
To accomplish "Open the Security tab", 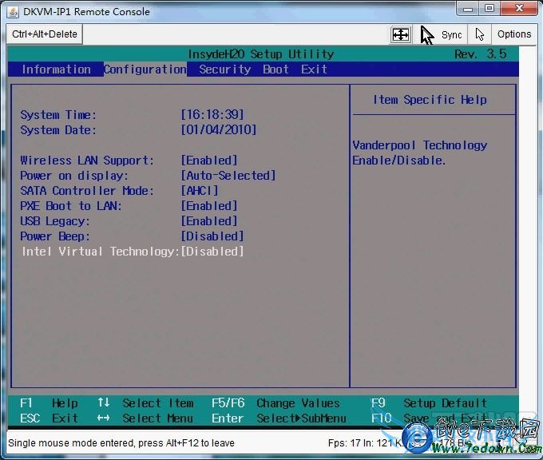I will coord(225,69).
